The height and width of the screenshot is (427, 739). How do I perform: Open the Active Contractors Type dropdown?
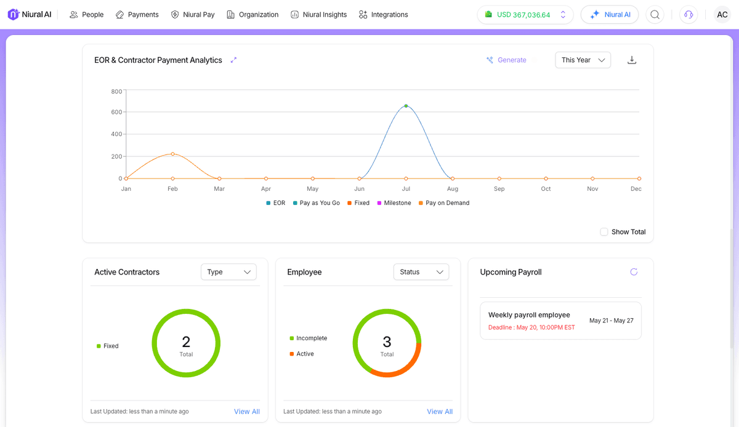[228, 272]
